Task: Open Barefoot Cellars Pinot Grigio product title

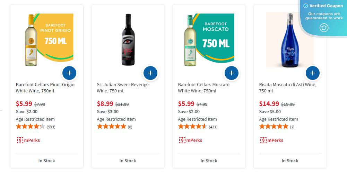Action: [45, 88]
